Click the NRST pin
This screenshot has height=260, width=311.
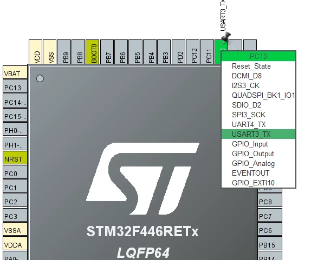point(15,158)
